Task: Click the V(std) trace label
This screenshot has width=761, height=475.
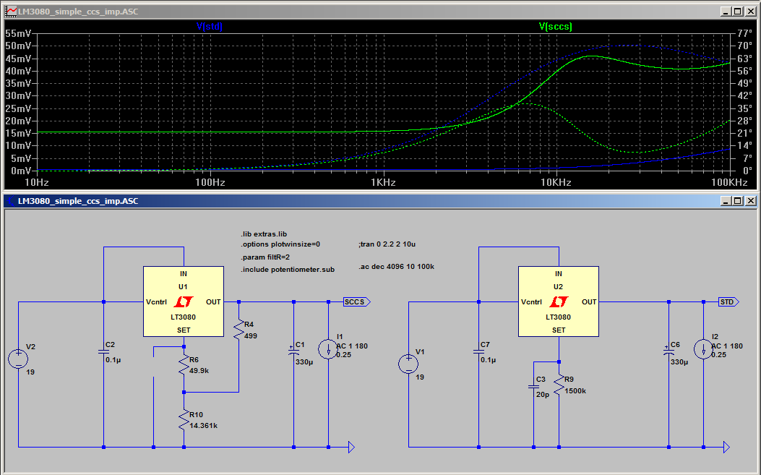Action: point(209,26)
